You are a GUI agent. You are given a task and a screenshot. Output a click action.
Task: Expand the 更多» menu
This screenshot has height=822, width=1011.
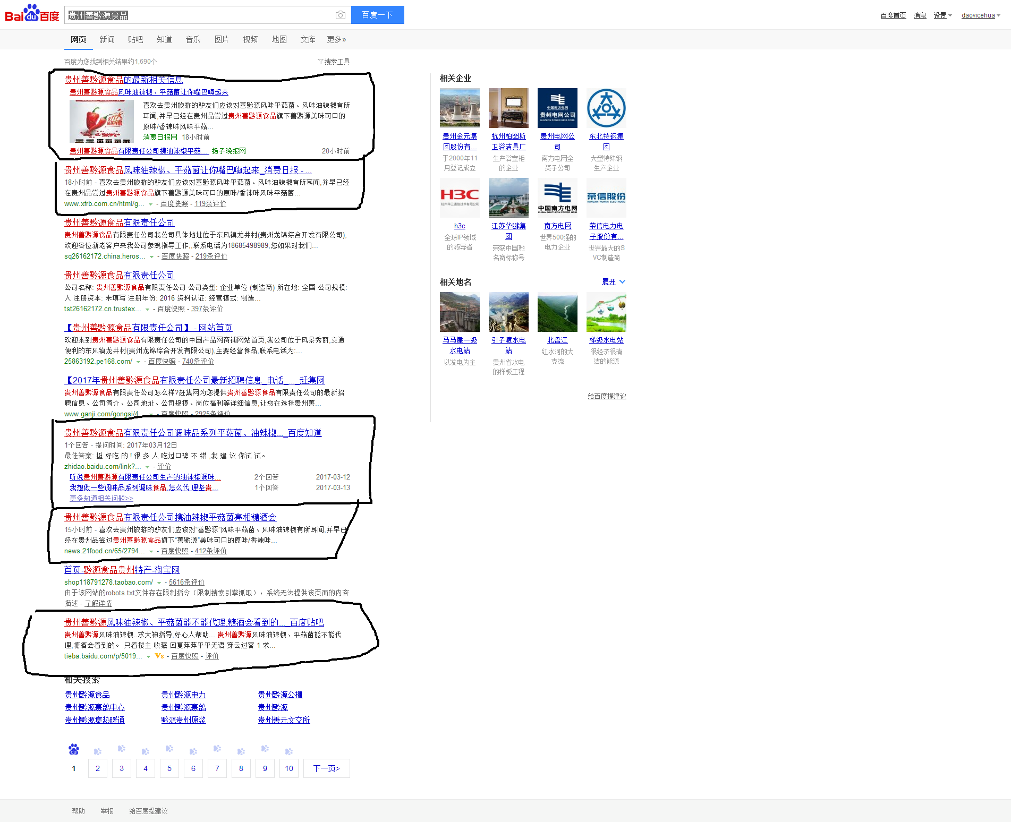tap(336, 39)
